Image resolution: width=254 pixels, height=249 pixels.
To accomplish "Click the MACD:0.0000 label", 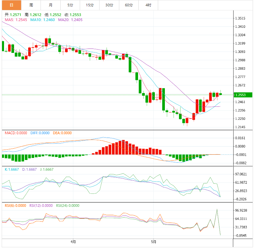I will coord(16,133).
